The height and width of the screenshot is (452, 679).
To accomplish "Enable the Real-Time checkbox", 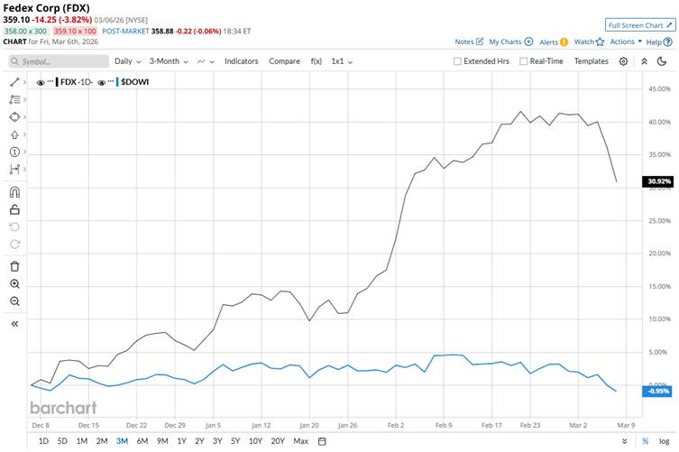I will [x=523, y=61].
